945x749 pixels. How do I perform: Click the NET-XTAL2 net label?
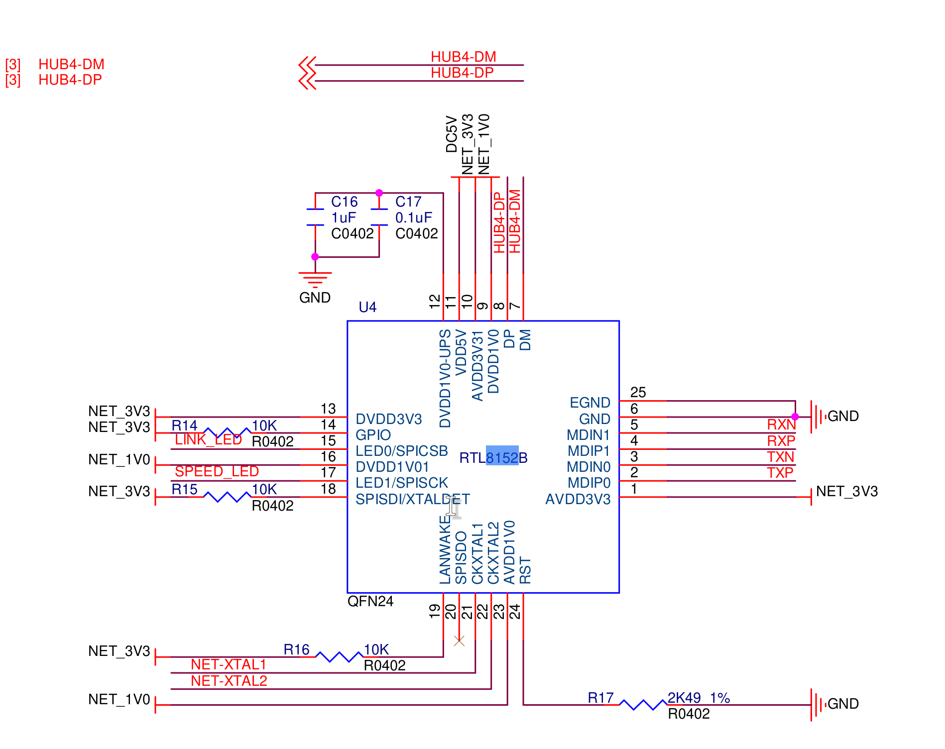tap(229, 680)
